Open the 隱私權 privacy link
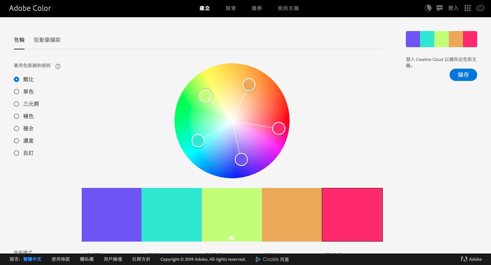Screen dimensions: 491x265 point(87,259)
